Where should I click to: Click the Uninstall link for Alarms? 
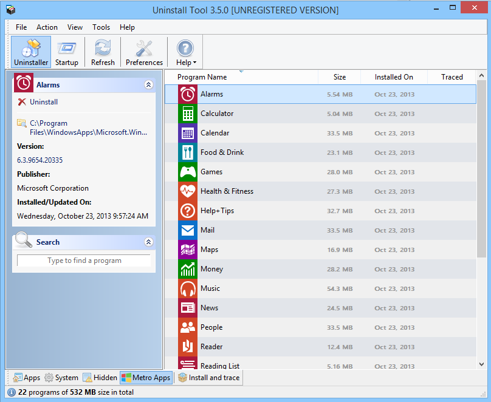pos(44,102)
